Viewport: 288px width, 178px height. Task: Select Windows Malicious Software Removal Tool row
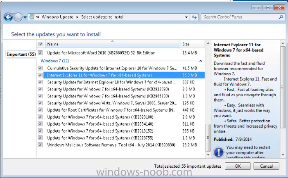coord(111,145)
